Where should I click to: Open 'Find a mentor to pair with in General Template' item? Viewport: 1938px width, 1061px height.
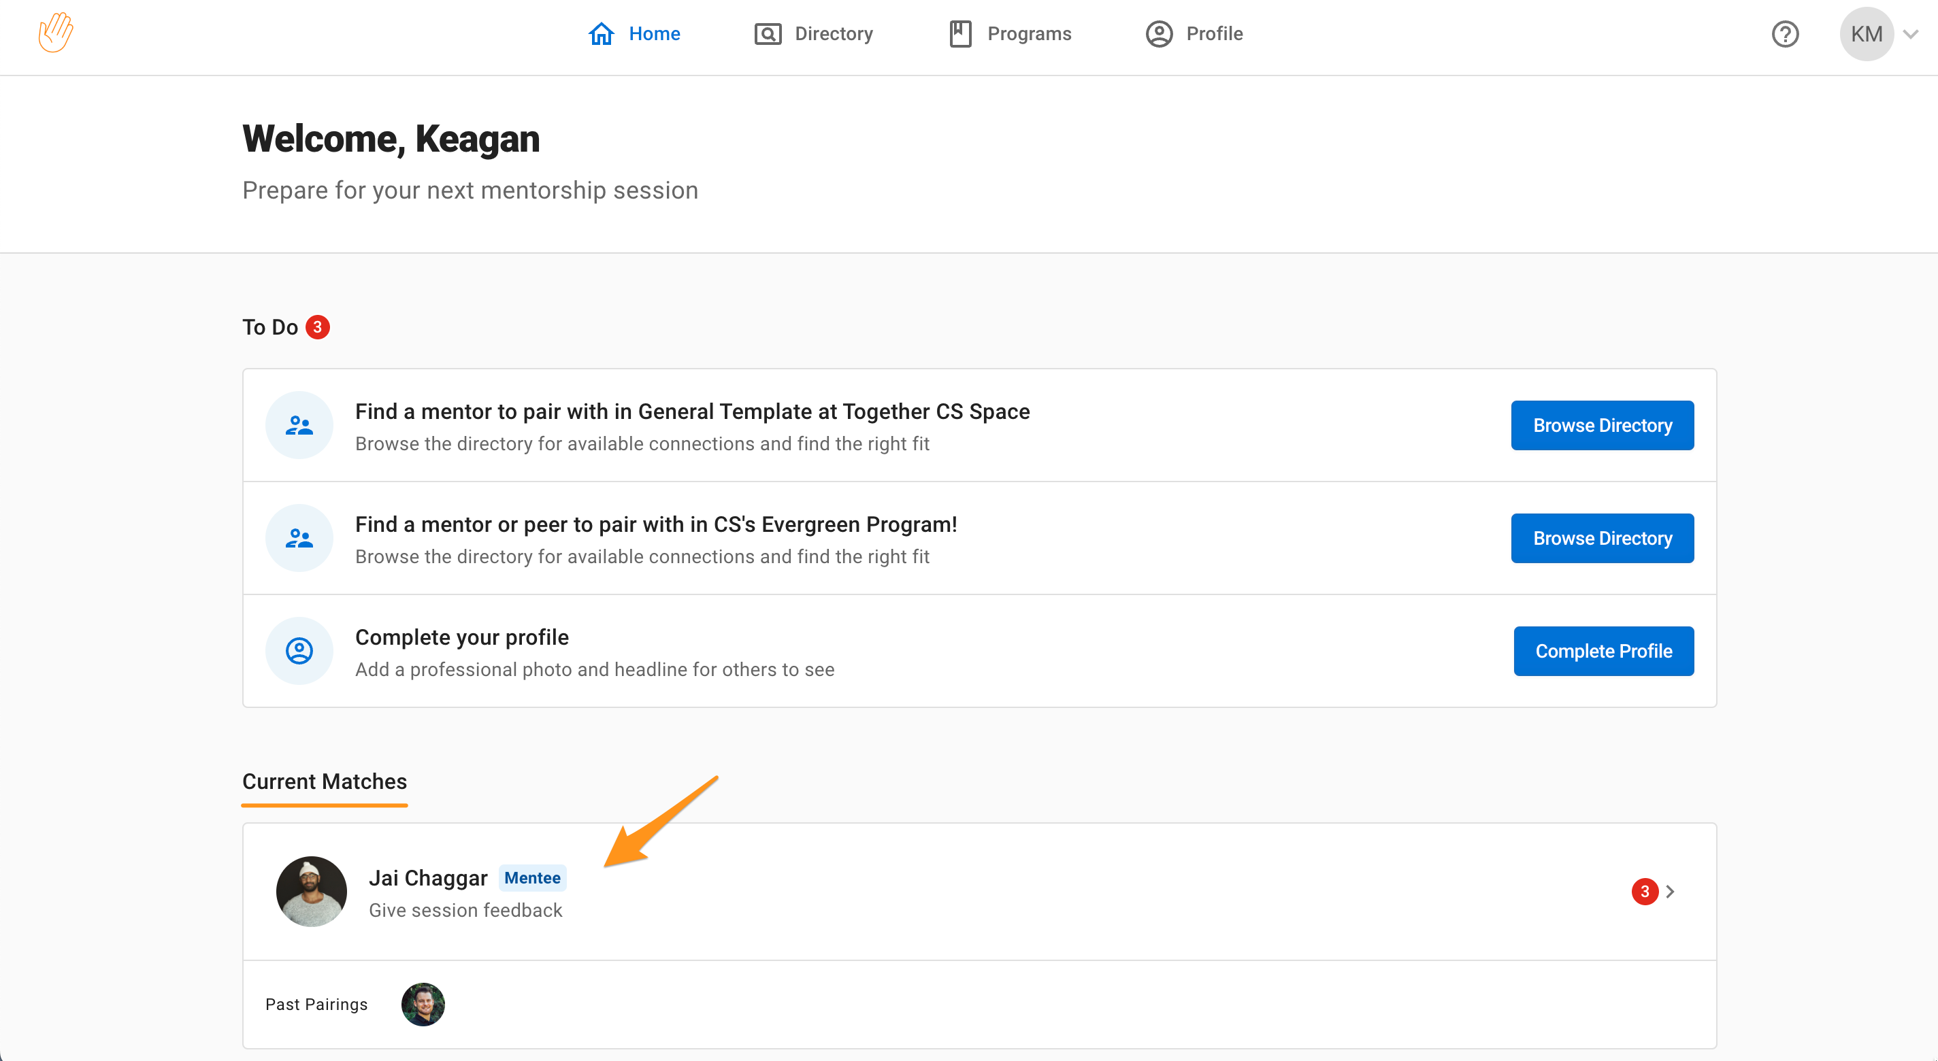[979, 426]
